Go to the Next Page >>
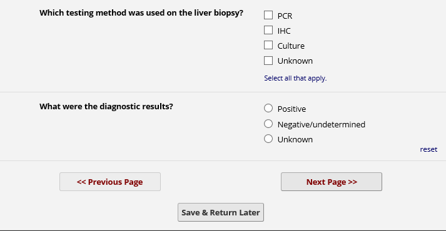 pos(332,182)
